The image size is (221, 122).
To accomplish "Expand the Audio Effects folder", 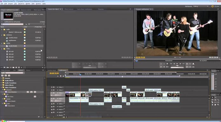I will point(1,80).
